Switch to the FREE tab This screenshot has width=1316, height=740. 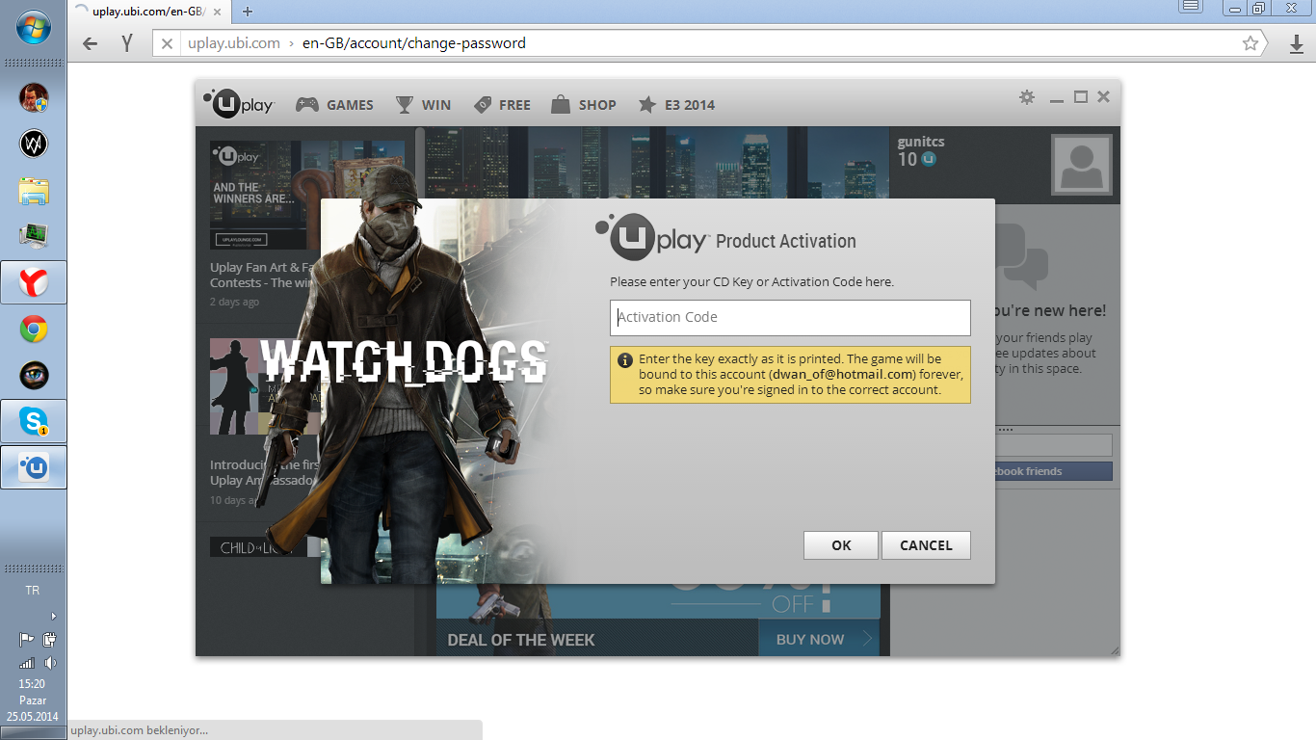pos(502,105)
